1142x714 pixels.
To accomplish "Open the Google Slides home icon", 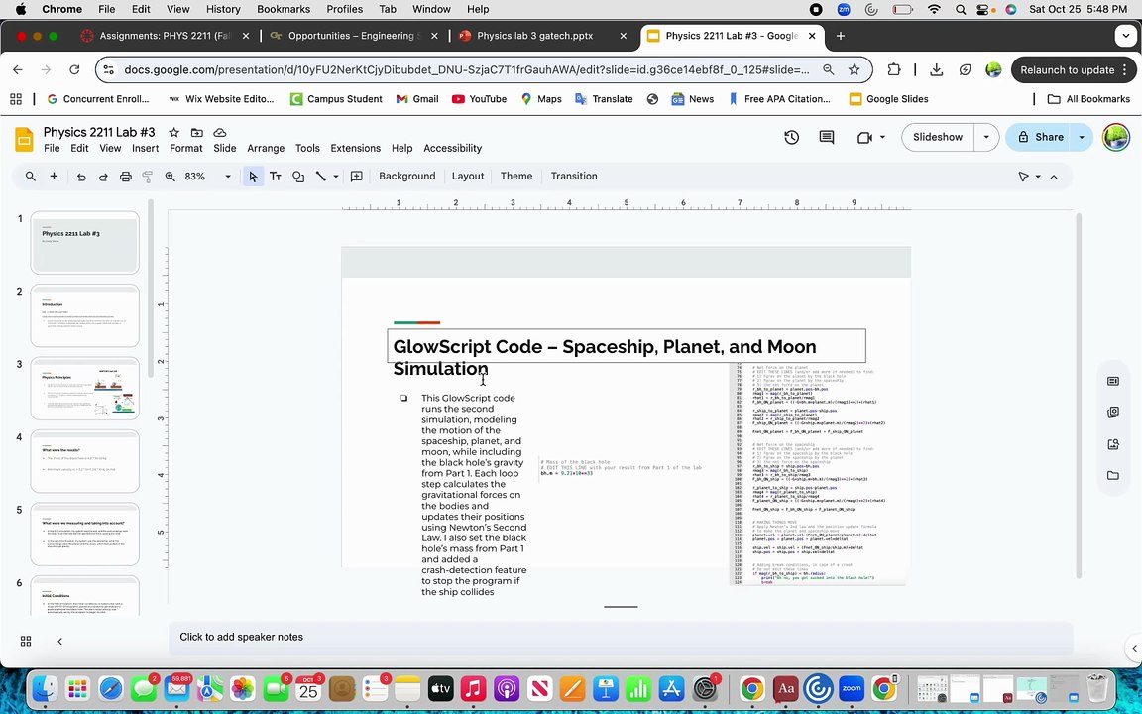I will [24, 139].
